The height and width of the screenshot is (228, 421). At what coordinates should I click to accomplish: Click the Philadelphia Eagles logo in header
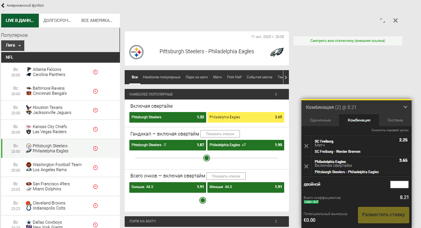point(277,52)
